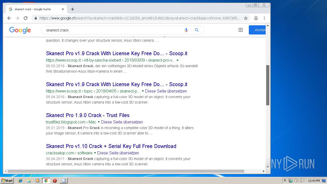Expand dropdown arrow beside trustfilez.blogspot.com URL
This screenshot has width=327, height=184.
99,122
